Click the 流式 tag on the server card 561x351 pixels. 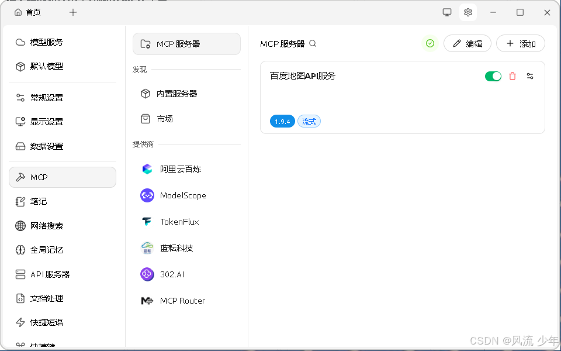[309, 121]
